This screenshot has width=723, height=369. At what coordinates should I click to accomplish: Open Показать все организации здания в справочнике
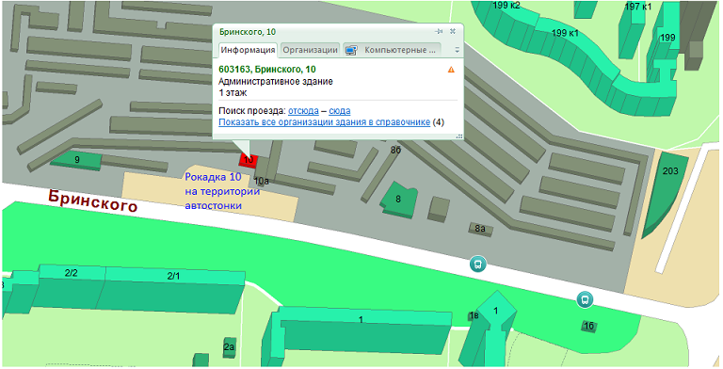click(x=324, y=122)
